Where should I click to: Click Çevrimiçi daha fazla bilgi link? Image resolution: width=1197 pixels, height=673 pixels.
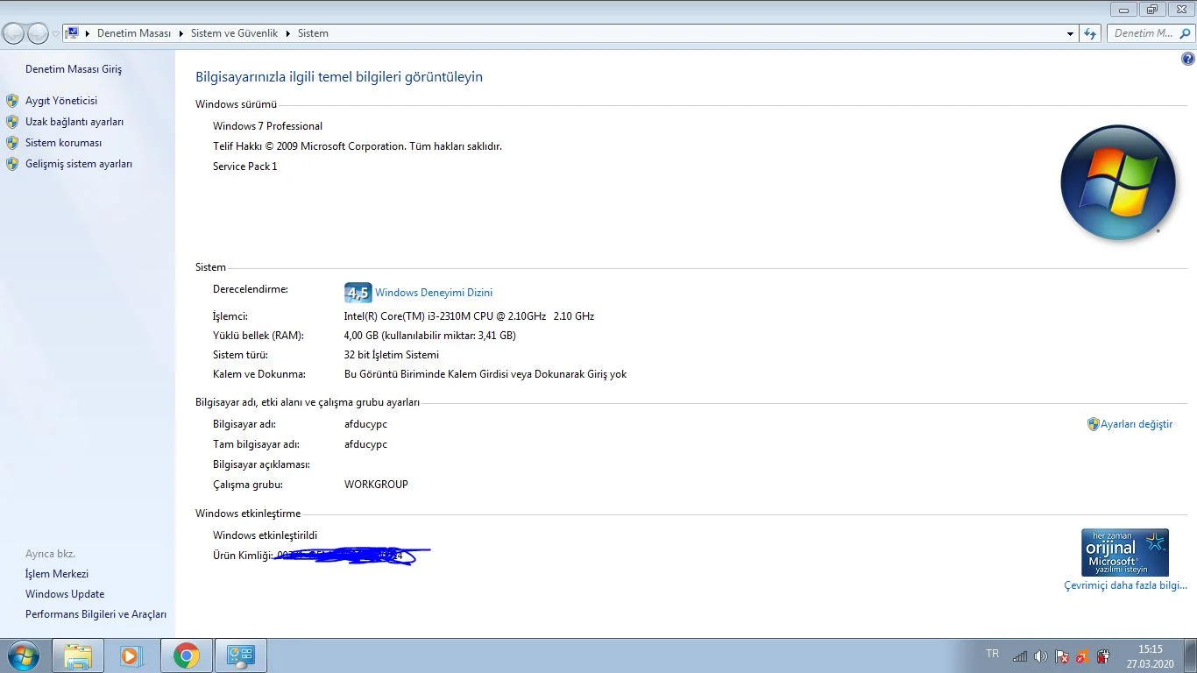1124,584
